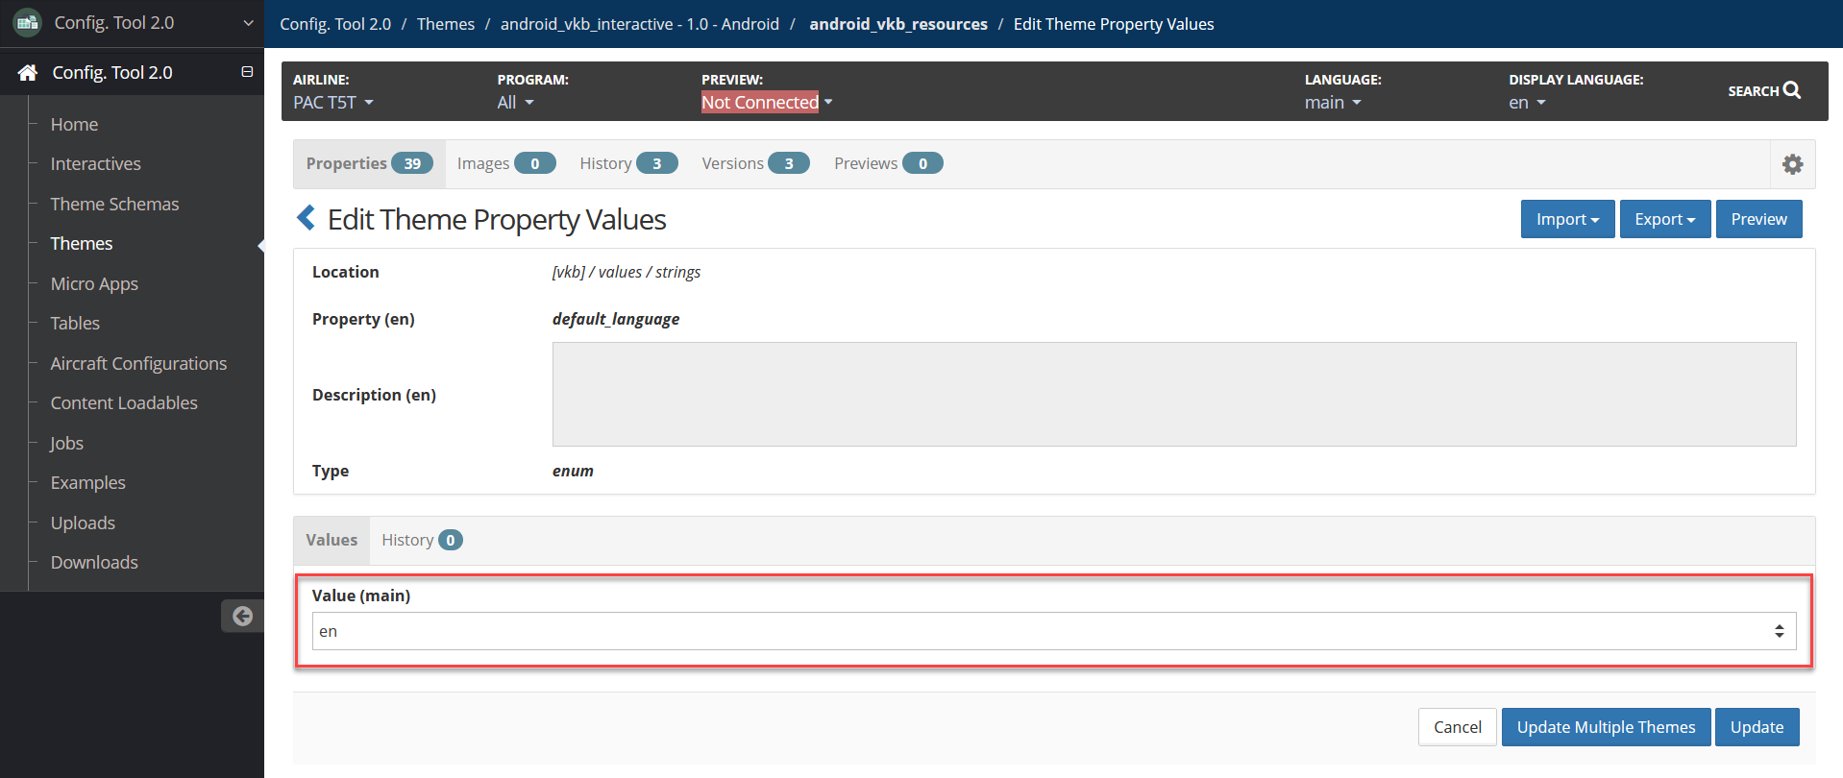1843x778 pixels.
Task: Switch to the Properties tab
Action: point(369,163)
